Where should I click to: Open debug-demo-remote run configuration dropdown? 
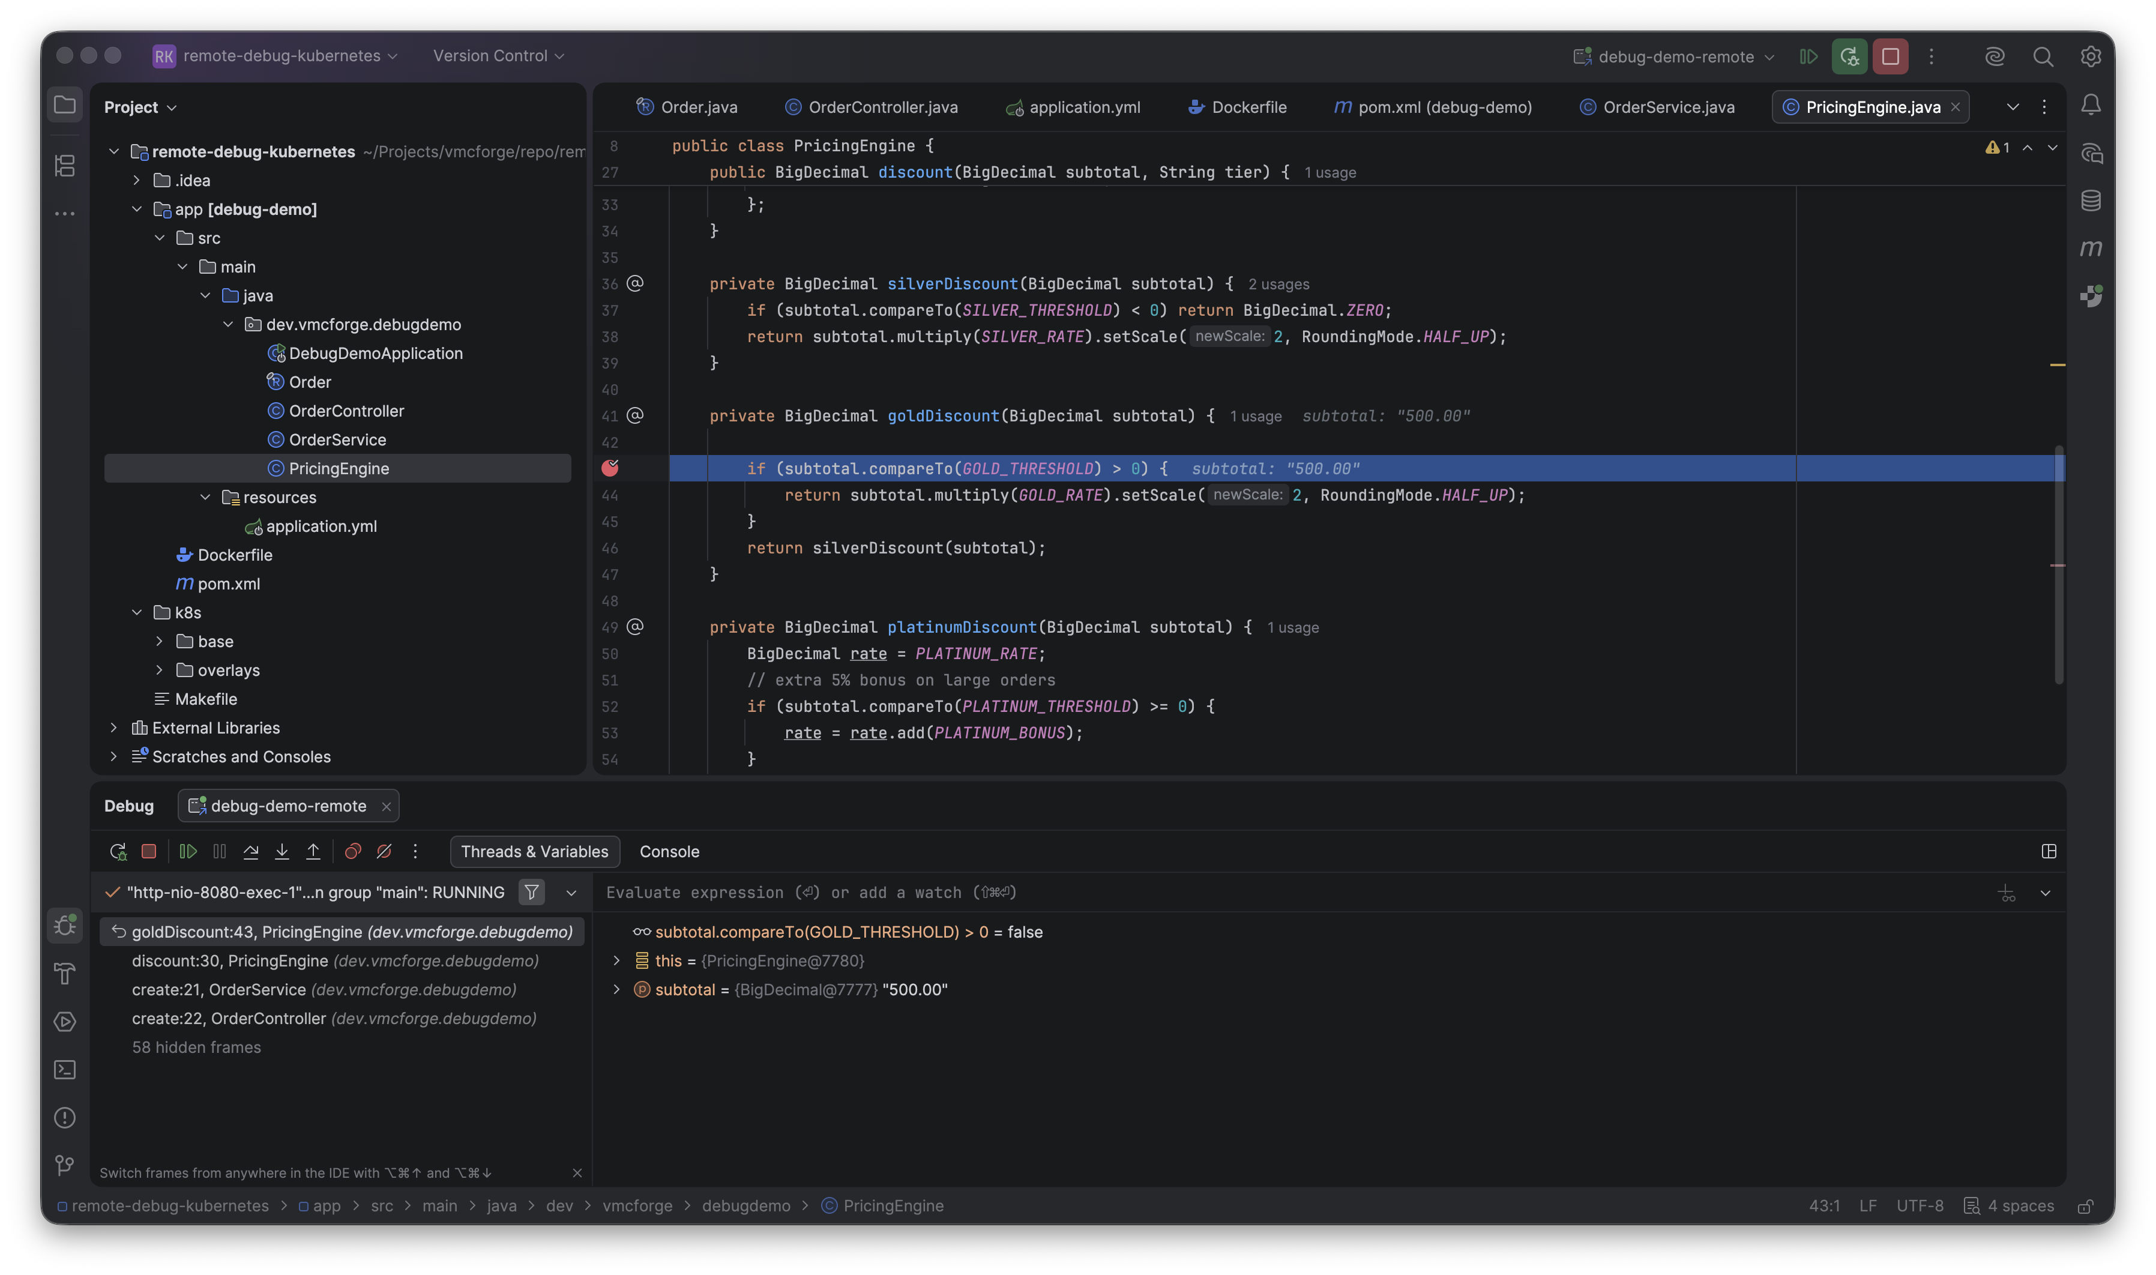[1674, 56]
